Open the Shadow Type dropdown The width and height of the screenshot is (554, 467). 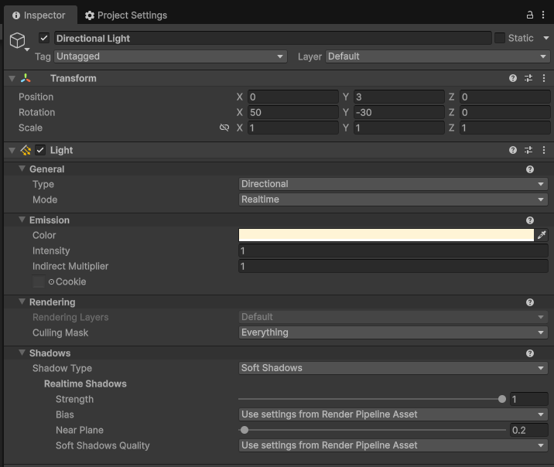point(393,368)
